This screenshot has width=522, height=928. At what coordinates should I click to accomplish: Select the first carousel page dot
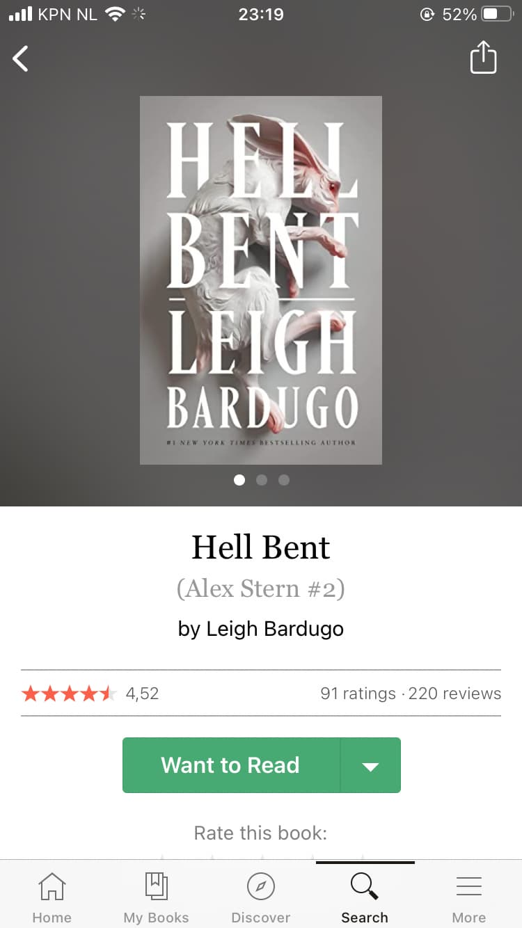click(x=239, y=480)
